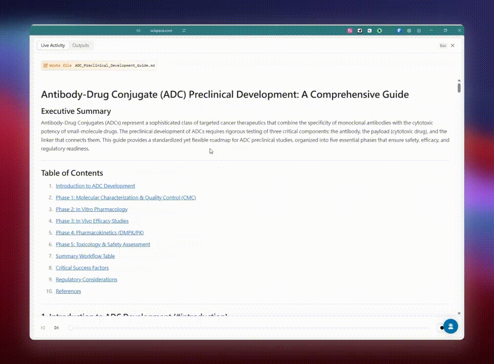Go to Phase 1: Molecular Characterization link
The width and height of the screenshot is (494, 364).
126,198
